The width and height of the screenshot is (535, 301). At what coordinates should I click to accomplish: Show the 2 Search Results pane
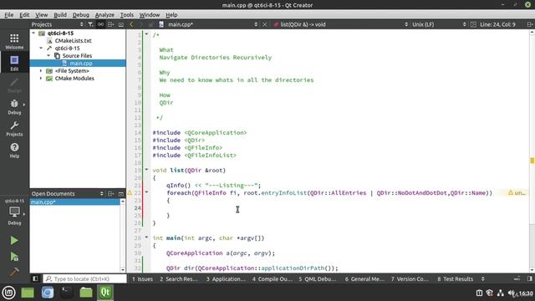click(x=179, y=278)
